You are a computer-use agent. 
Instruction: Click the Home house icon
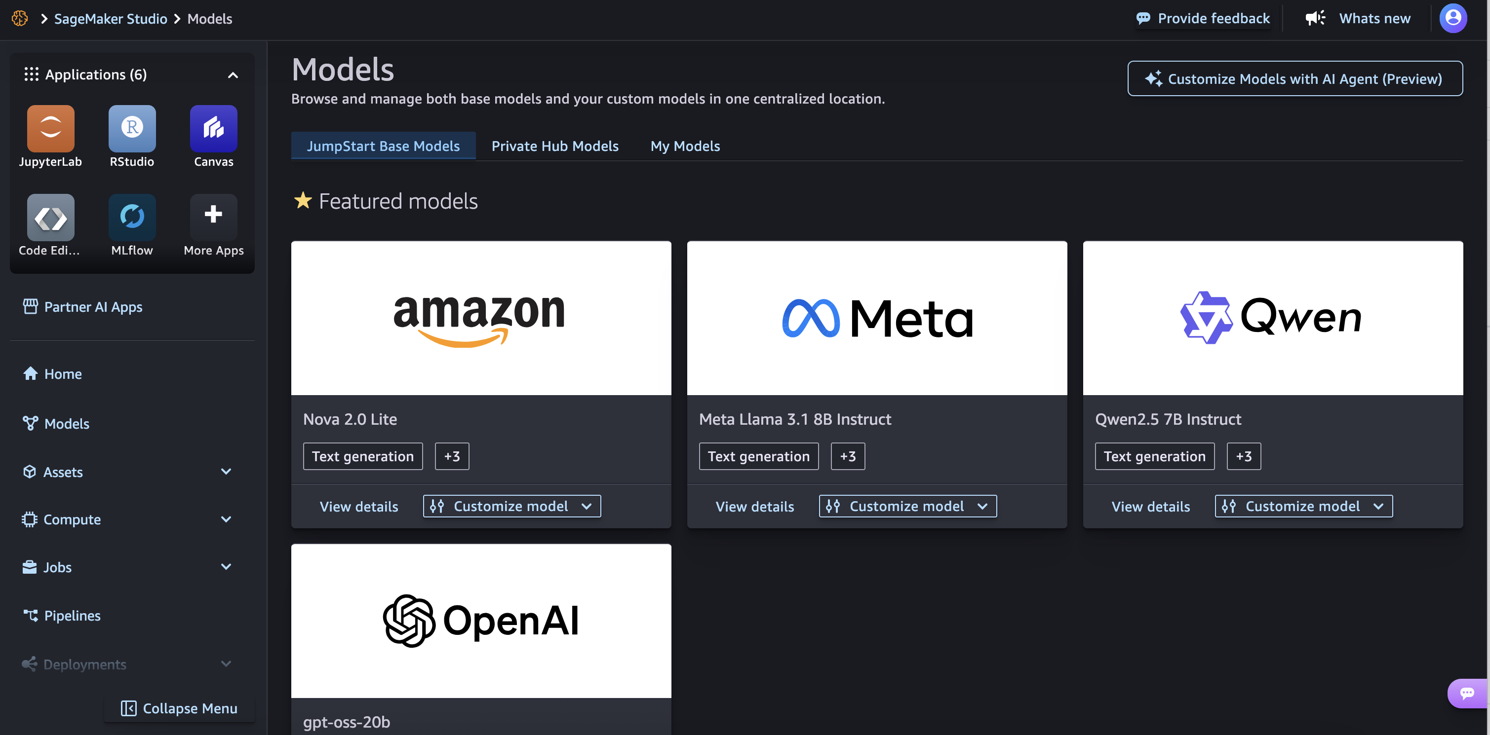(x=30, y=373)
